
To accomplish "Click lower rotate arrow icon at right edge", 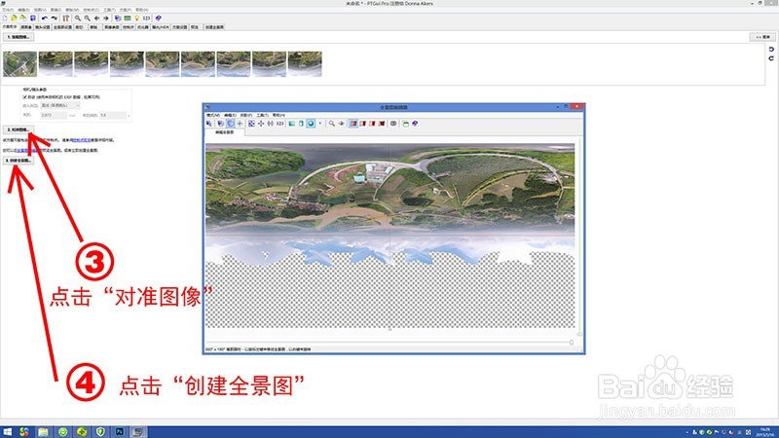I will (x=771, y=58).
